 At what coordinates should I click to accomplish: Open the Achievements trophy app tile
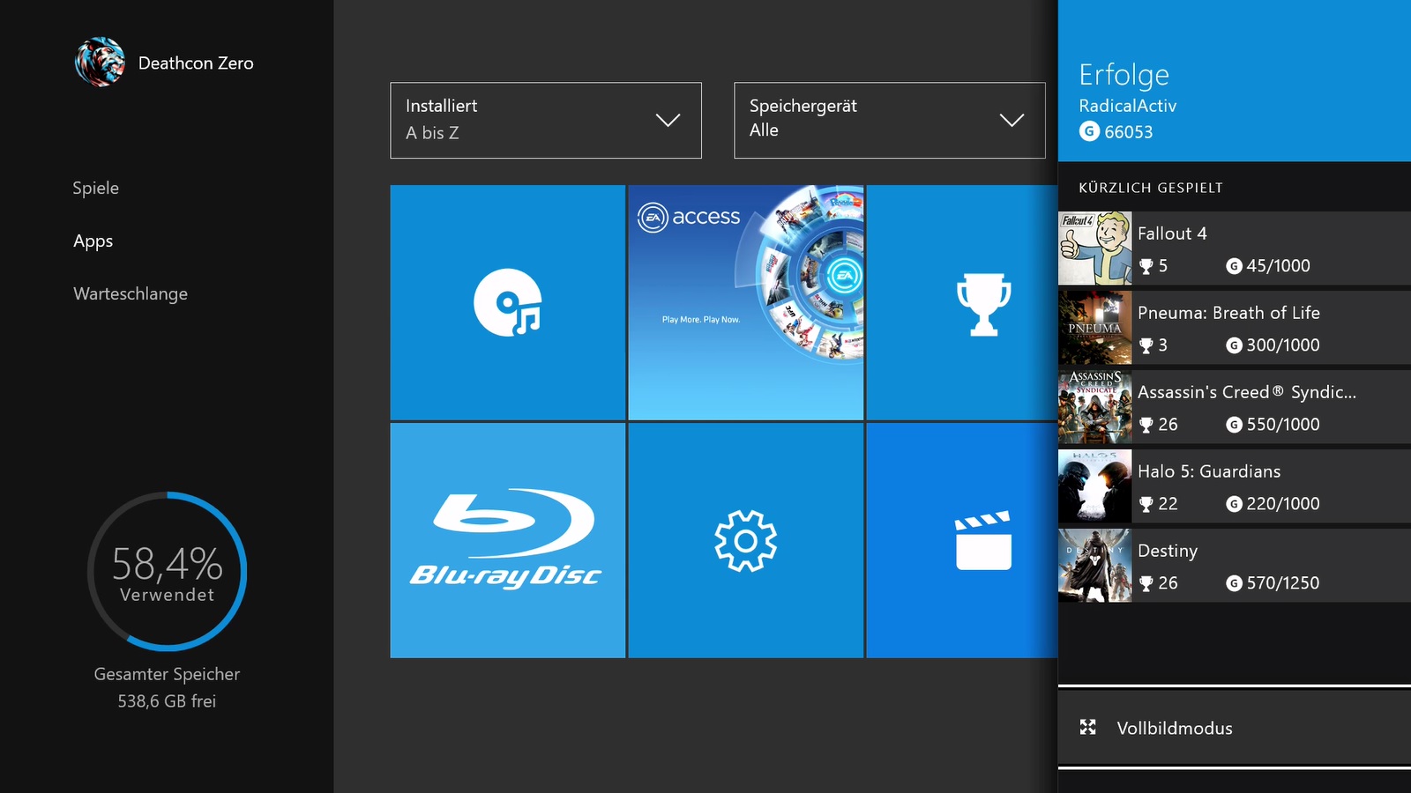[x=962, y=302]
